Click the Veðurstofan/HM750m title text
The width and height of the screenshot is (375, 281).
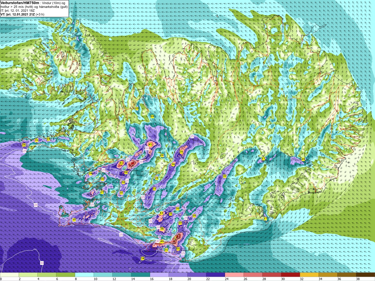20,3
